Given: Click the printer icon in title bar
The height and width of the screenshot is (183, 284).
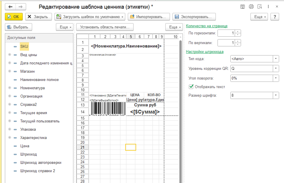Looking at the screenshot, I should coord(251,7).
